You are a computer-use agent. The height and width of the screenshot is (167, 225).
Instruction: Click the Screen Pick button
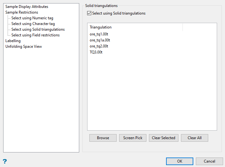coord(133,138)
